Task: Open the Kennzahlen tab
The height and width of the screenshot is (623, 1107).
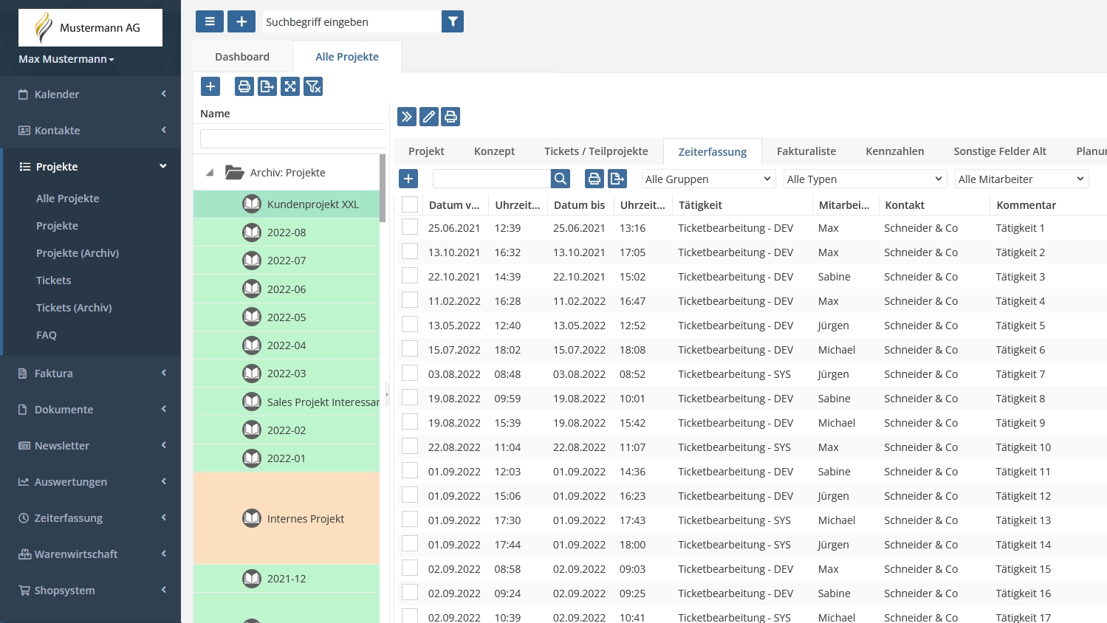Action: [x=895, y=151]
